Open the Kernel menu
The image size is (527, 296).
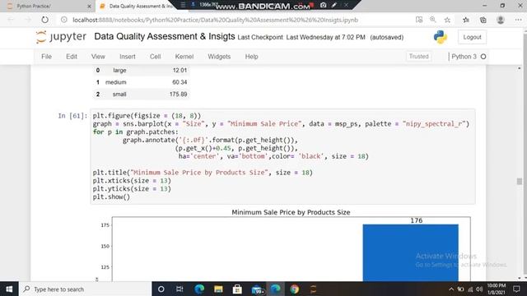[x=184, y=57]
